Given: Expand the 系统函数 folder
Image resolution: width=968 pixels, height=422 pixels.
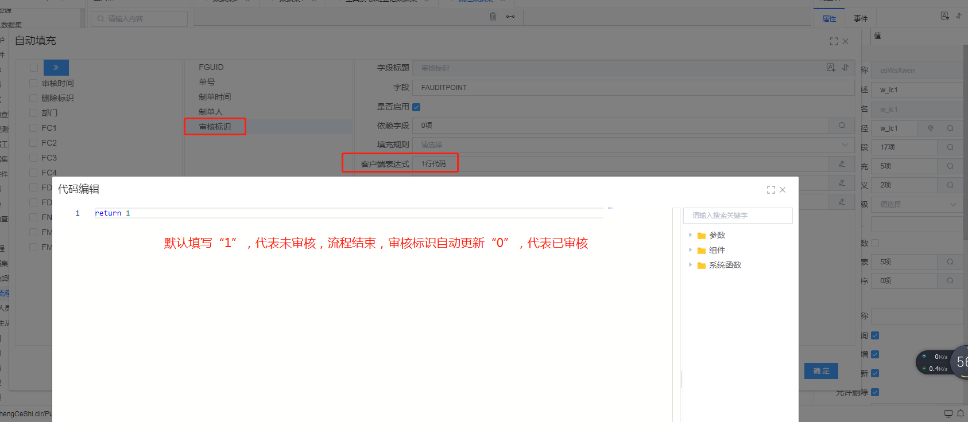Looking at the screenshot, I should (x=690, y=265).
